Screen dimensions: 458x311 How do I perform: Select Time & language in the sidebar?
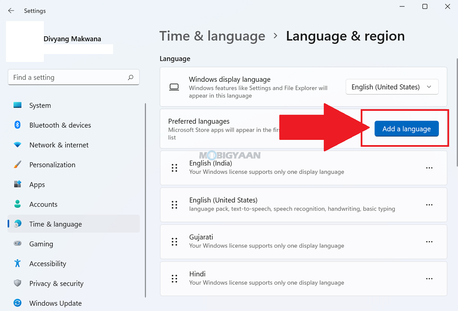[x=56, y=224]
